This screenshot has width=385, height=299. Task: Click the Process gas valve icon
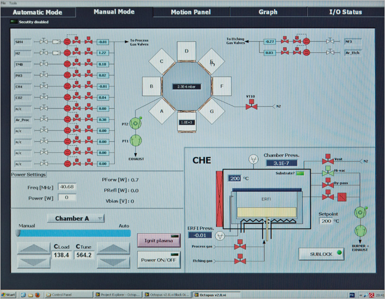[238, 247]
